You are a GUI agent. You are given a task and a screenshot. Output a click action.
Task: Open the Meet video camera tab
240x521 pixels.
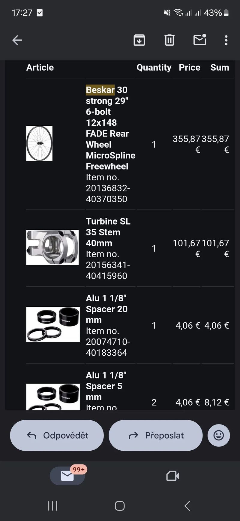(172, 476)
